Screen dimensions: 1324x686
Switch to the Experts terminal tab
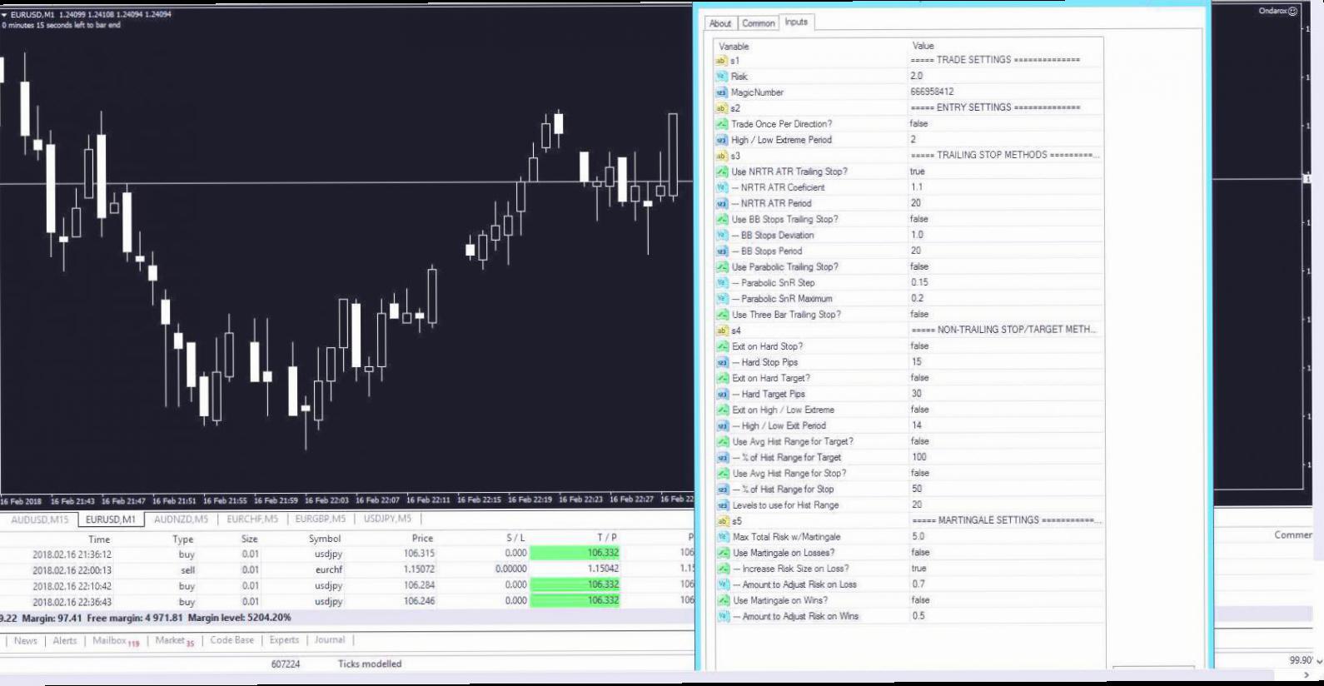pyautogui.click(x=284, y=640)
